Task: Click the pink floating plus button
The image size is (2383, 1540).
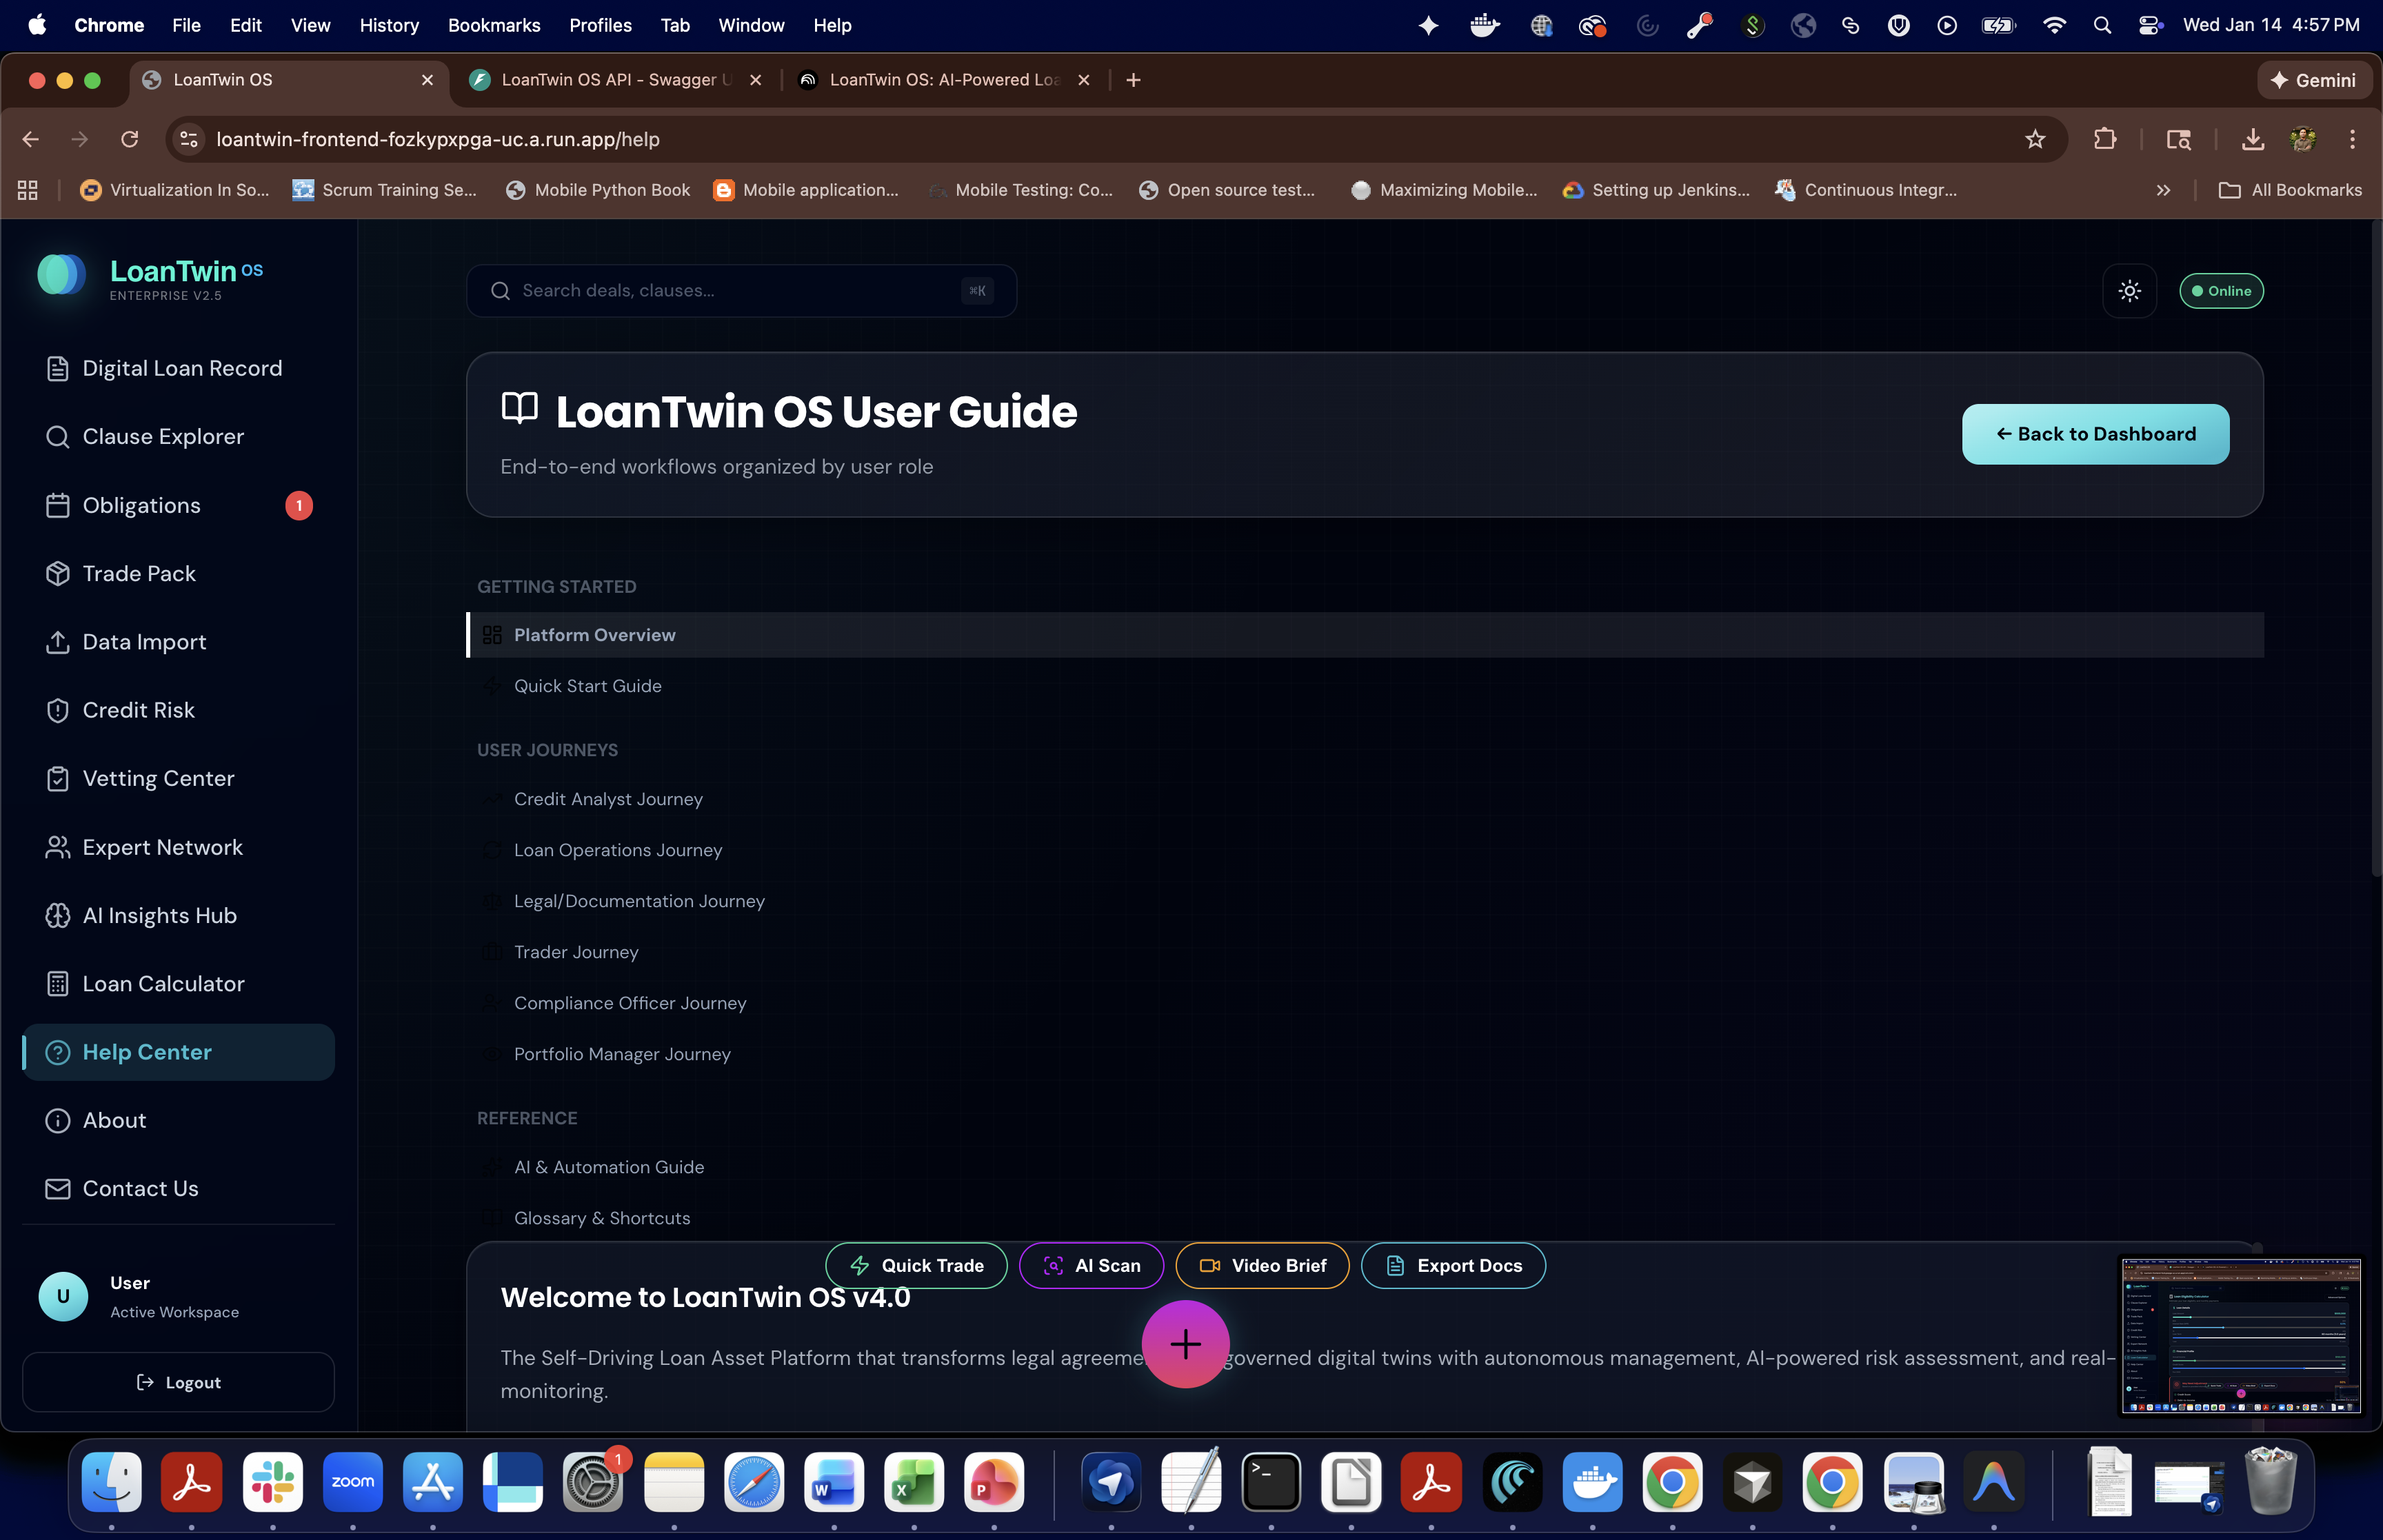Action: (1185, 1343)
